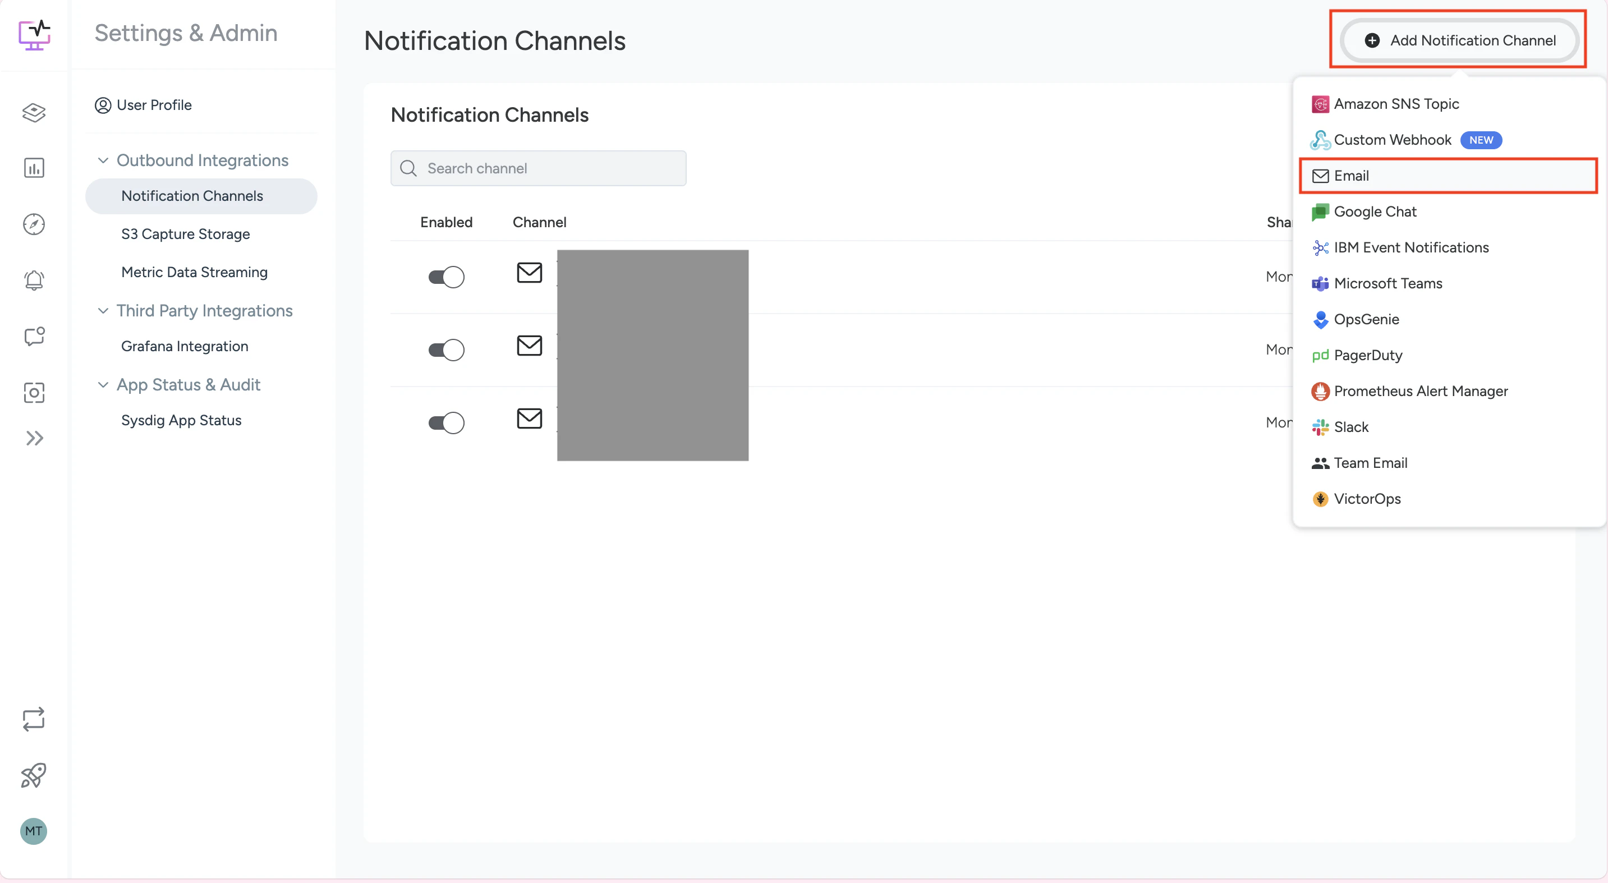Open the Get Started rocket icon

tap(34, 775)
